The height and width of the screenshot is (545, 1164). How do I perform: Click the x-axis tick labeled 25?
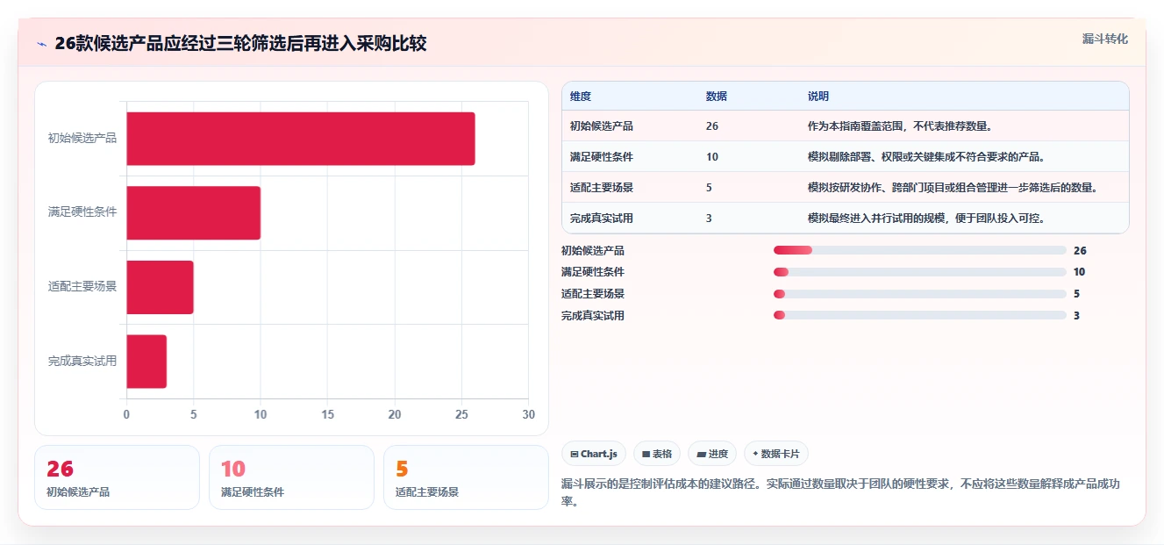click(461, 414)
